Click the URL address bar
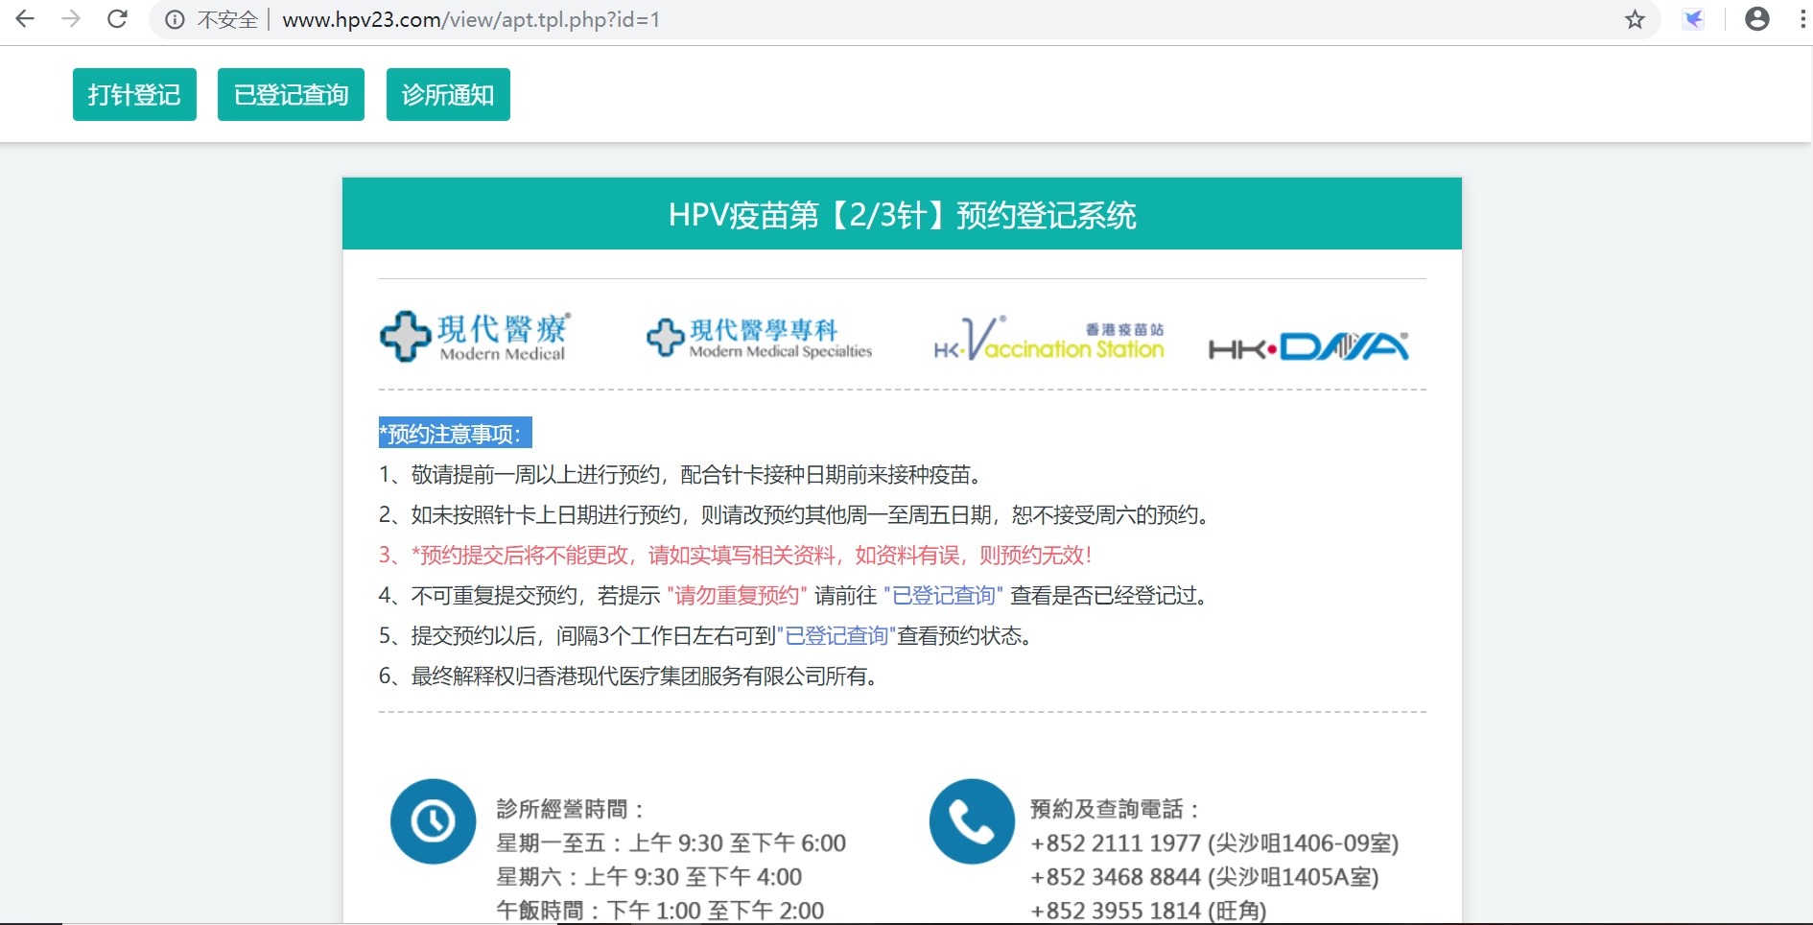 tap(863, 20)
